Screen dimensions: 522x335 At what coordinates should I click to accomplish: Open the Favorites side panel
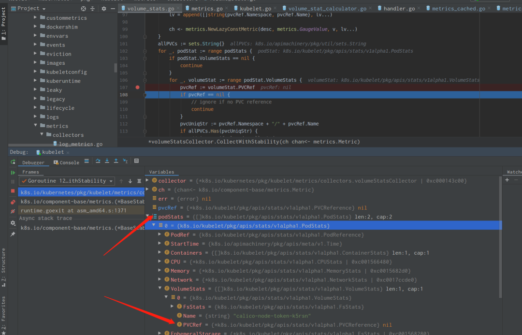coord(4,314)
